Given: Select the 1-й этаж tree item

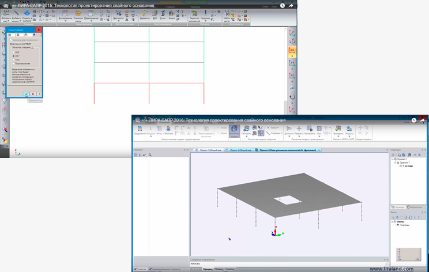Looking at the screenshot, I should [408, 165].
